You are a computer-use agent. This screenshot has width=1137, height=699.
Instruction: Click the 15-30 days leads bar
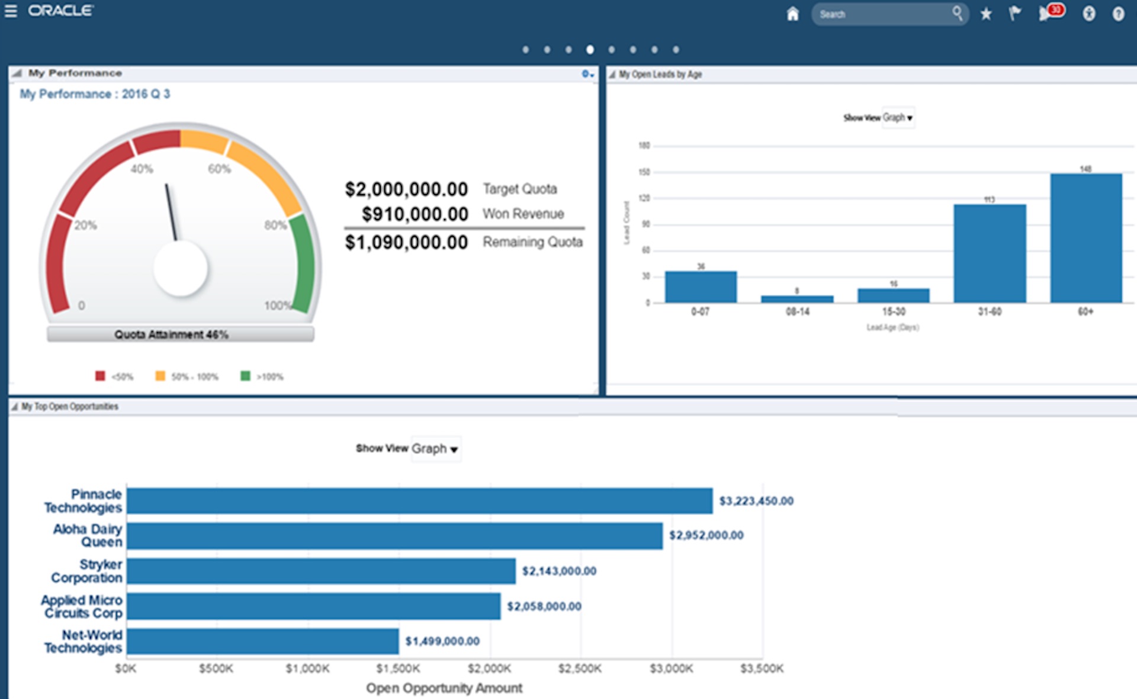point(894,295)
